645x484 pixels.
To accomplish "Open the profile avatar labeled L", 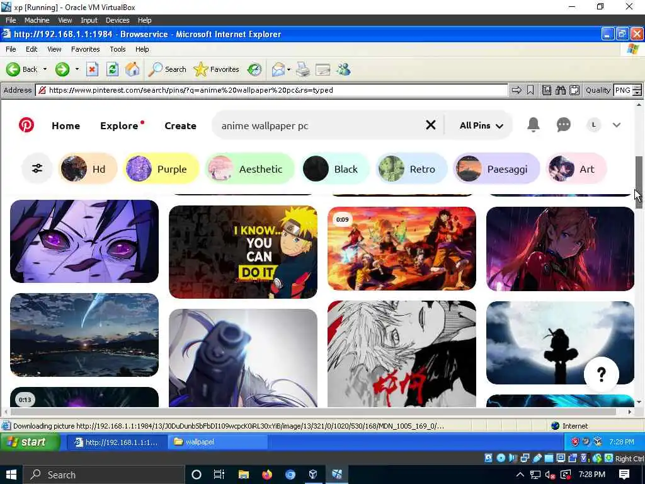I will point(593,125).
